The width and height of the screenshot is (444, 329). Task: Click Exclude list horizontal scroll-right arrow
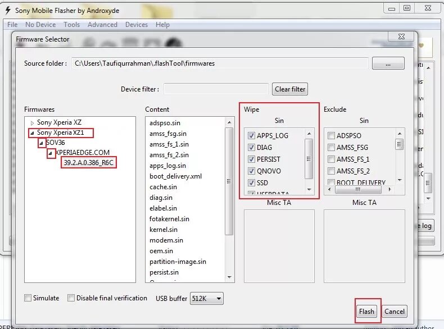390,189
